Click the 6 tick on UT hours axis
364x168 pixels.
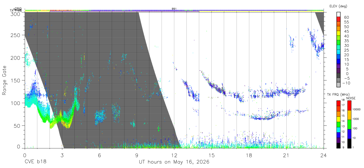coord(99,155)
